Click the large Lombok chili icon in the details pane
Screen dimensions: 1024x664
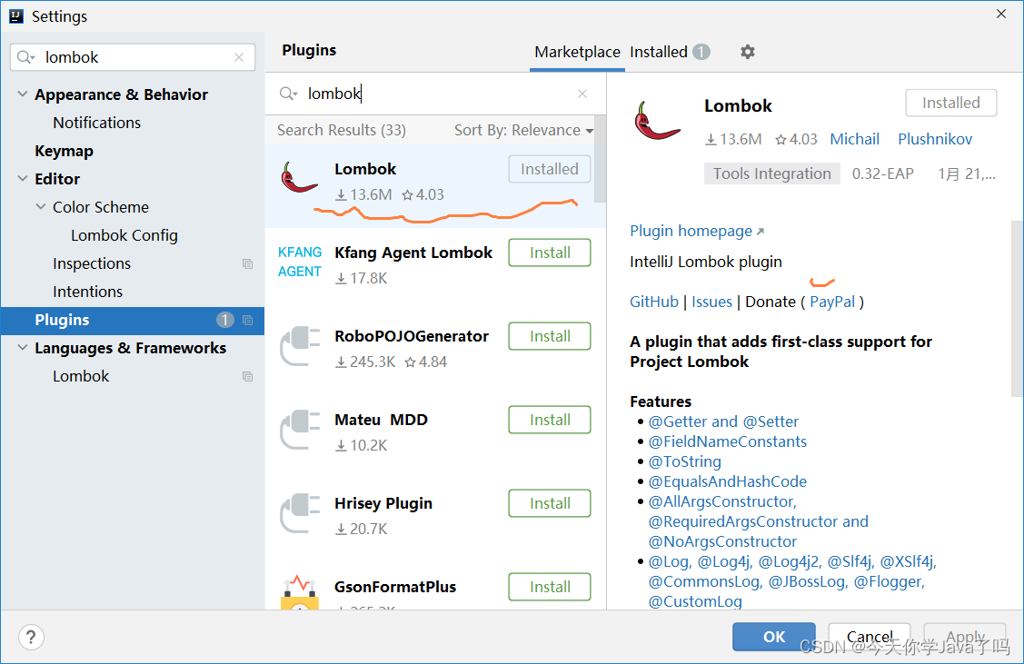coord(656,121)
